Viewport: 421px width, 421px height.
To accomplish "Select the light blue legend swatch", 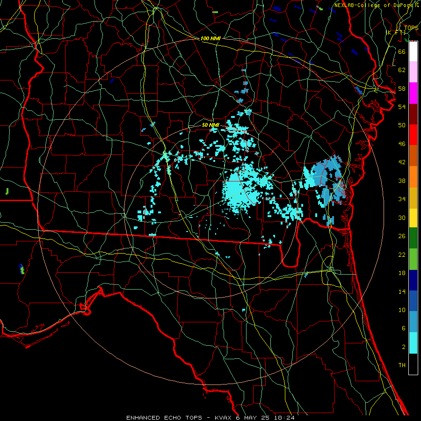I will pos(413,322).
